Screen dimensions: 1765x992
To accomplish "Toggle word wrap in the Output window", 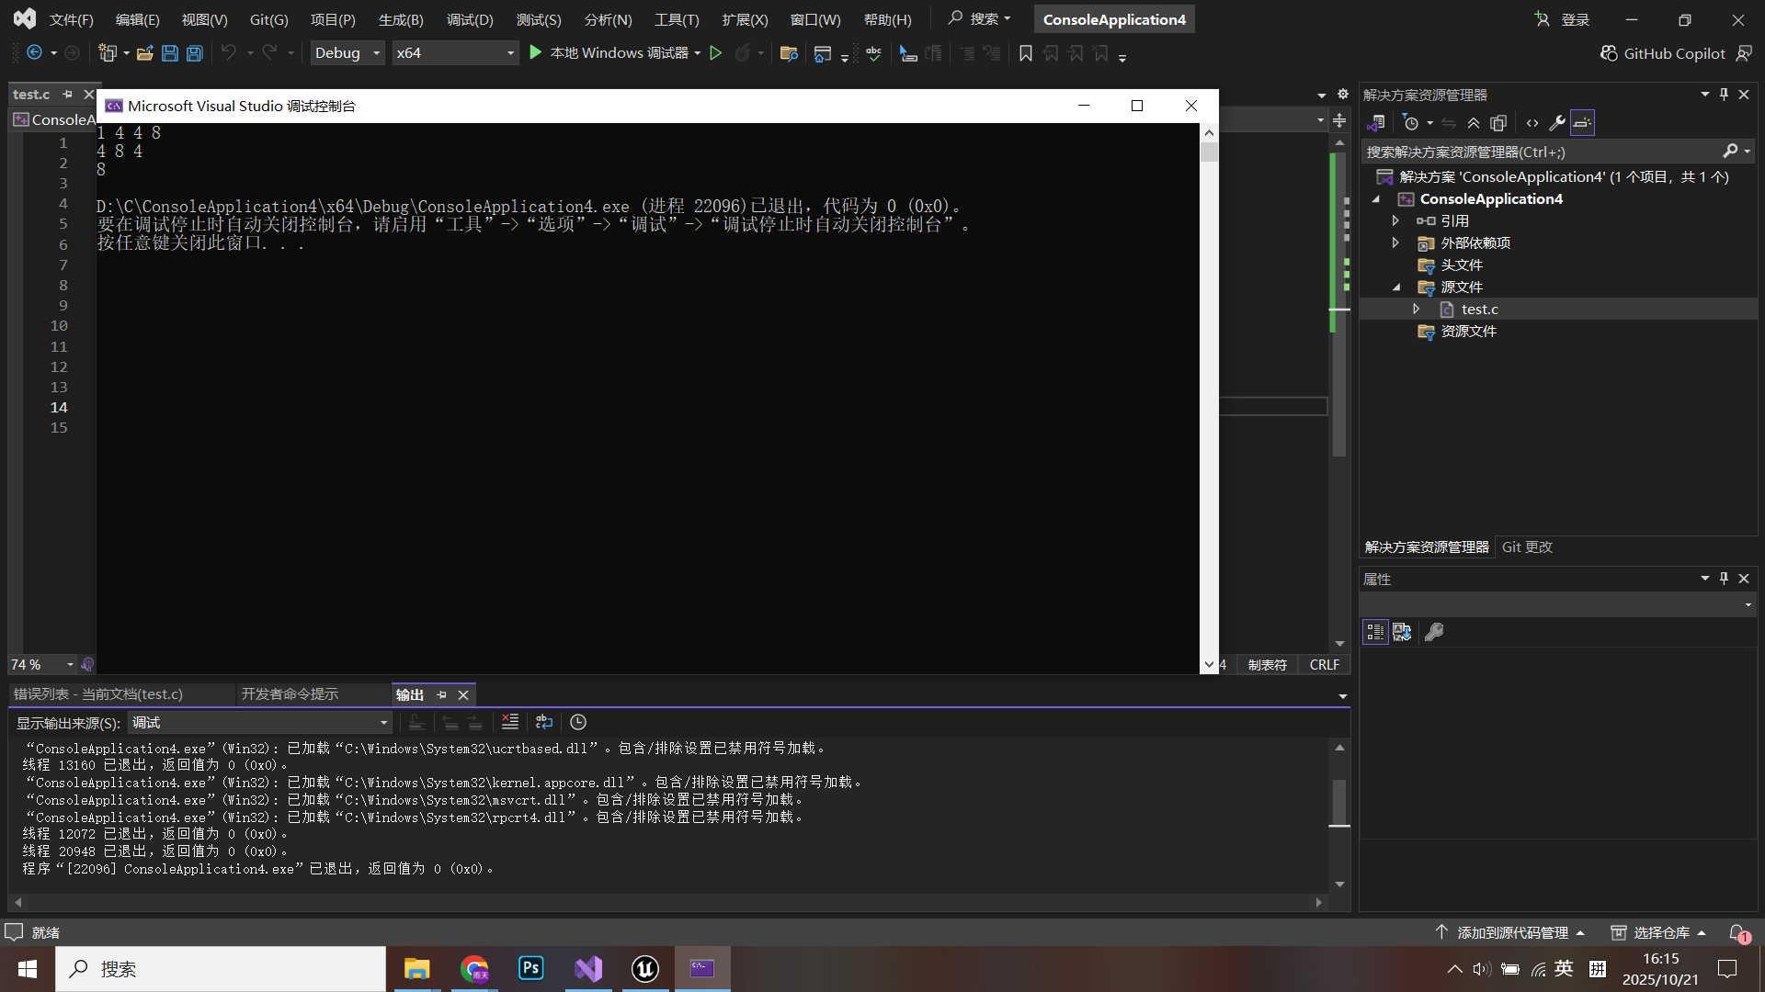I will (x=544, y=722).
